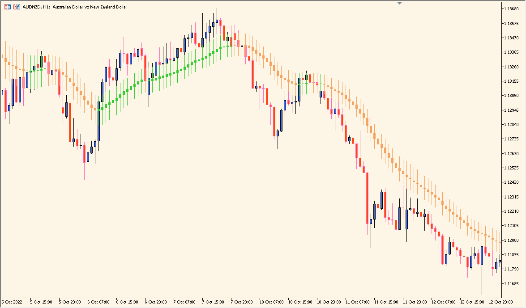The height and width of the screenshot is (308, 526).
Task: Click the 1.12315 price axis label
Action: [x=512, y=197]
